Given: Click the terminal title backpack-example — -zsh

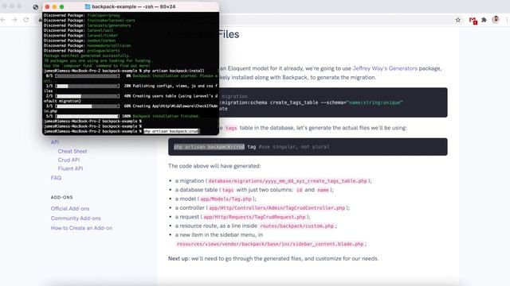Looking at the screenshot, I should point(134,6).
